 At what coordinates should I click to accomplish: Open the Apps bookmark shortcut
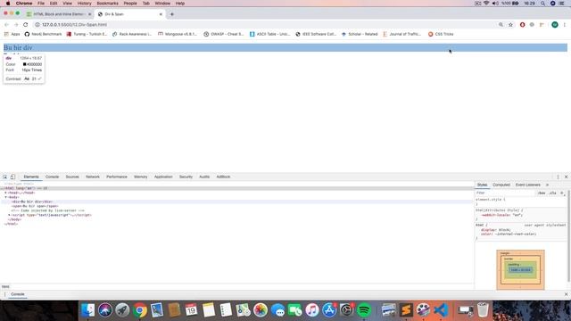(12, 34)
